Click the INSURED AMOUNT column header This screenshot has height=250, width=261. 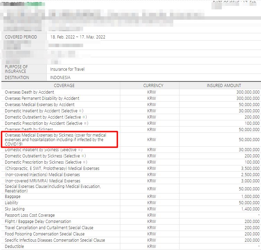(224, 85)
